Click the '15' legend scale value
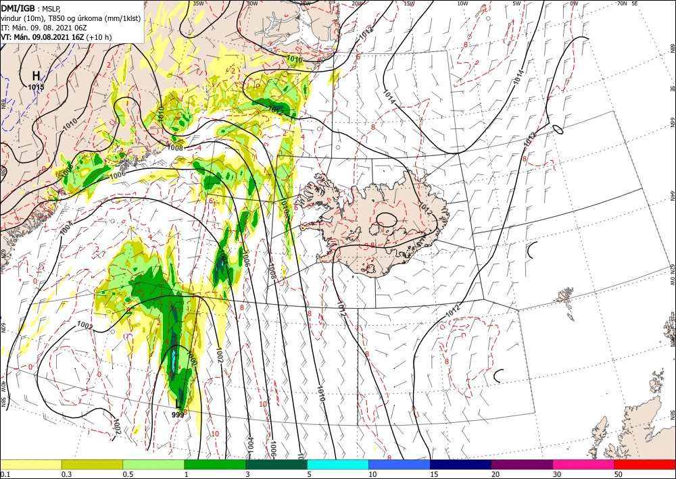Viewport: 676px width, 479px height. click(x=434, y=474)
